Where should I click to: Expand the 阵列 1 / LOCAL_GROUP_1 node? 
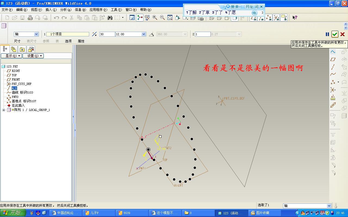pyautogui.click(x=4, y=110)
